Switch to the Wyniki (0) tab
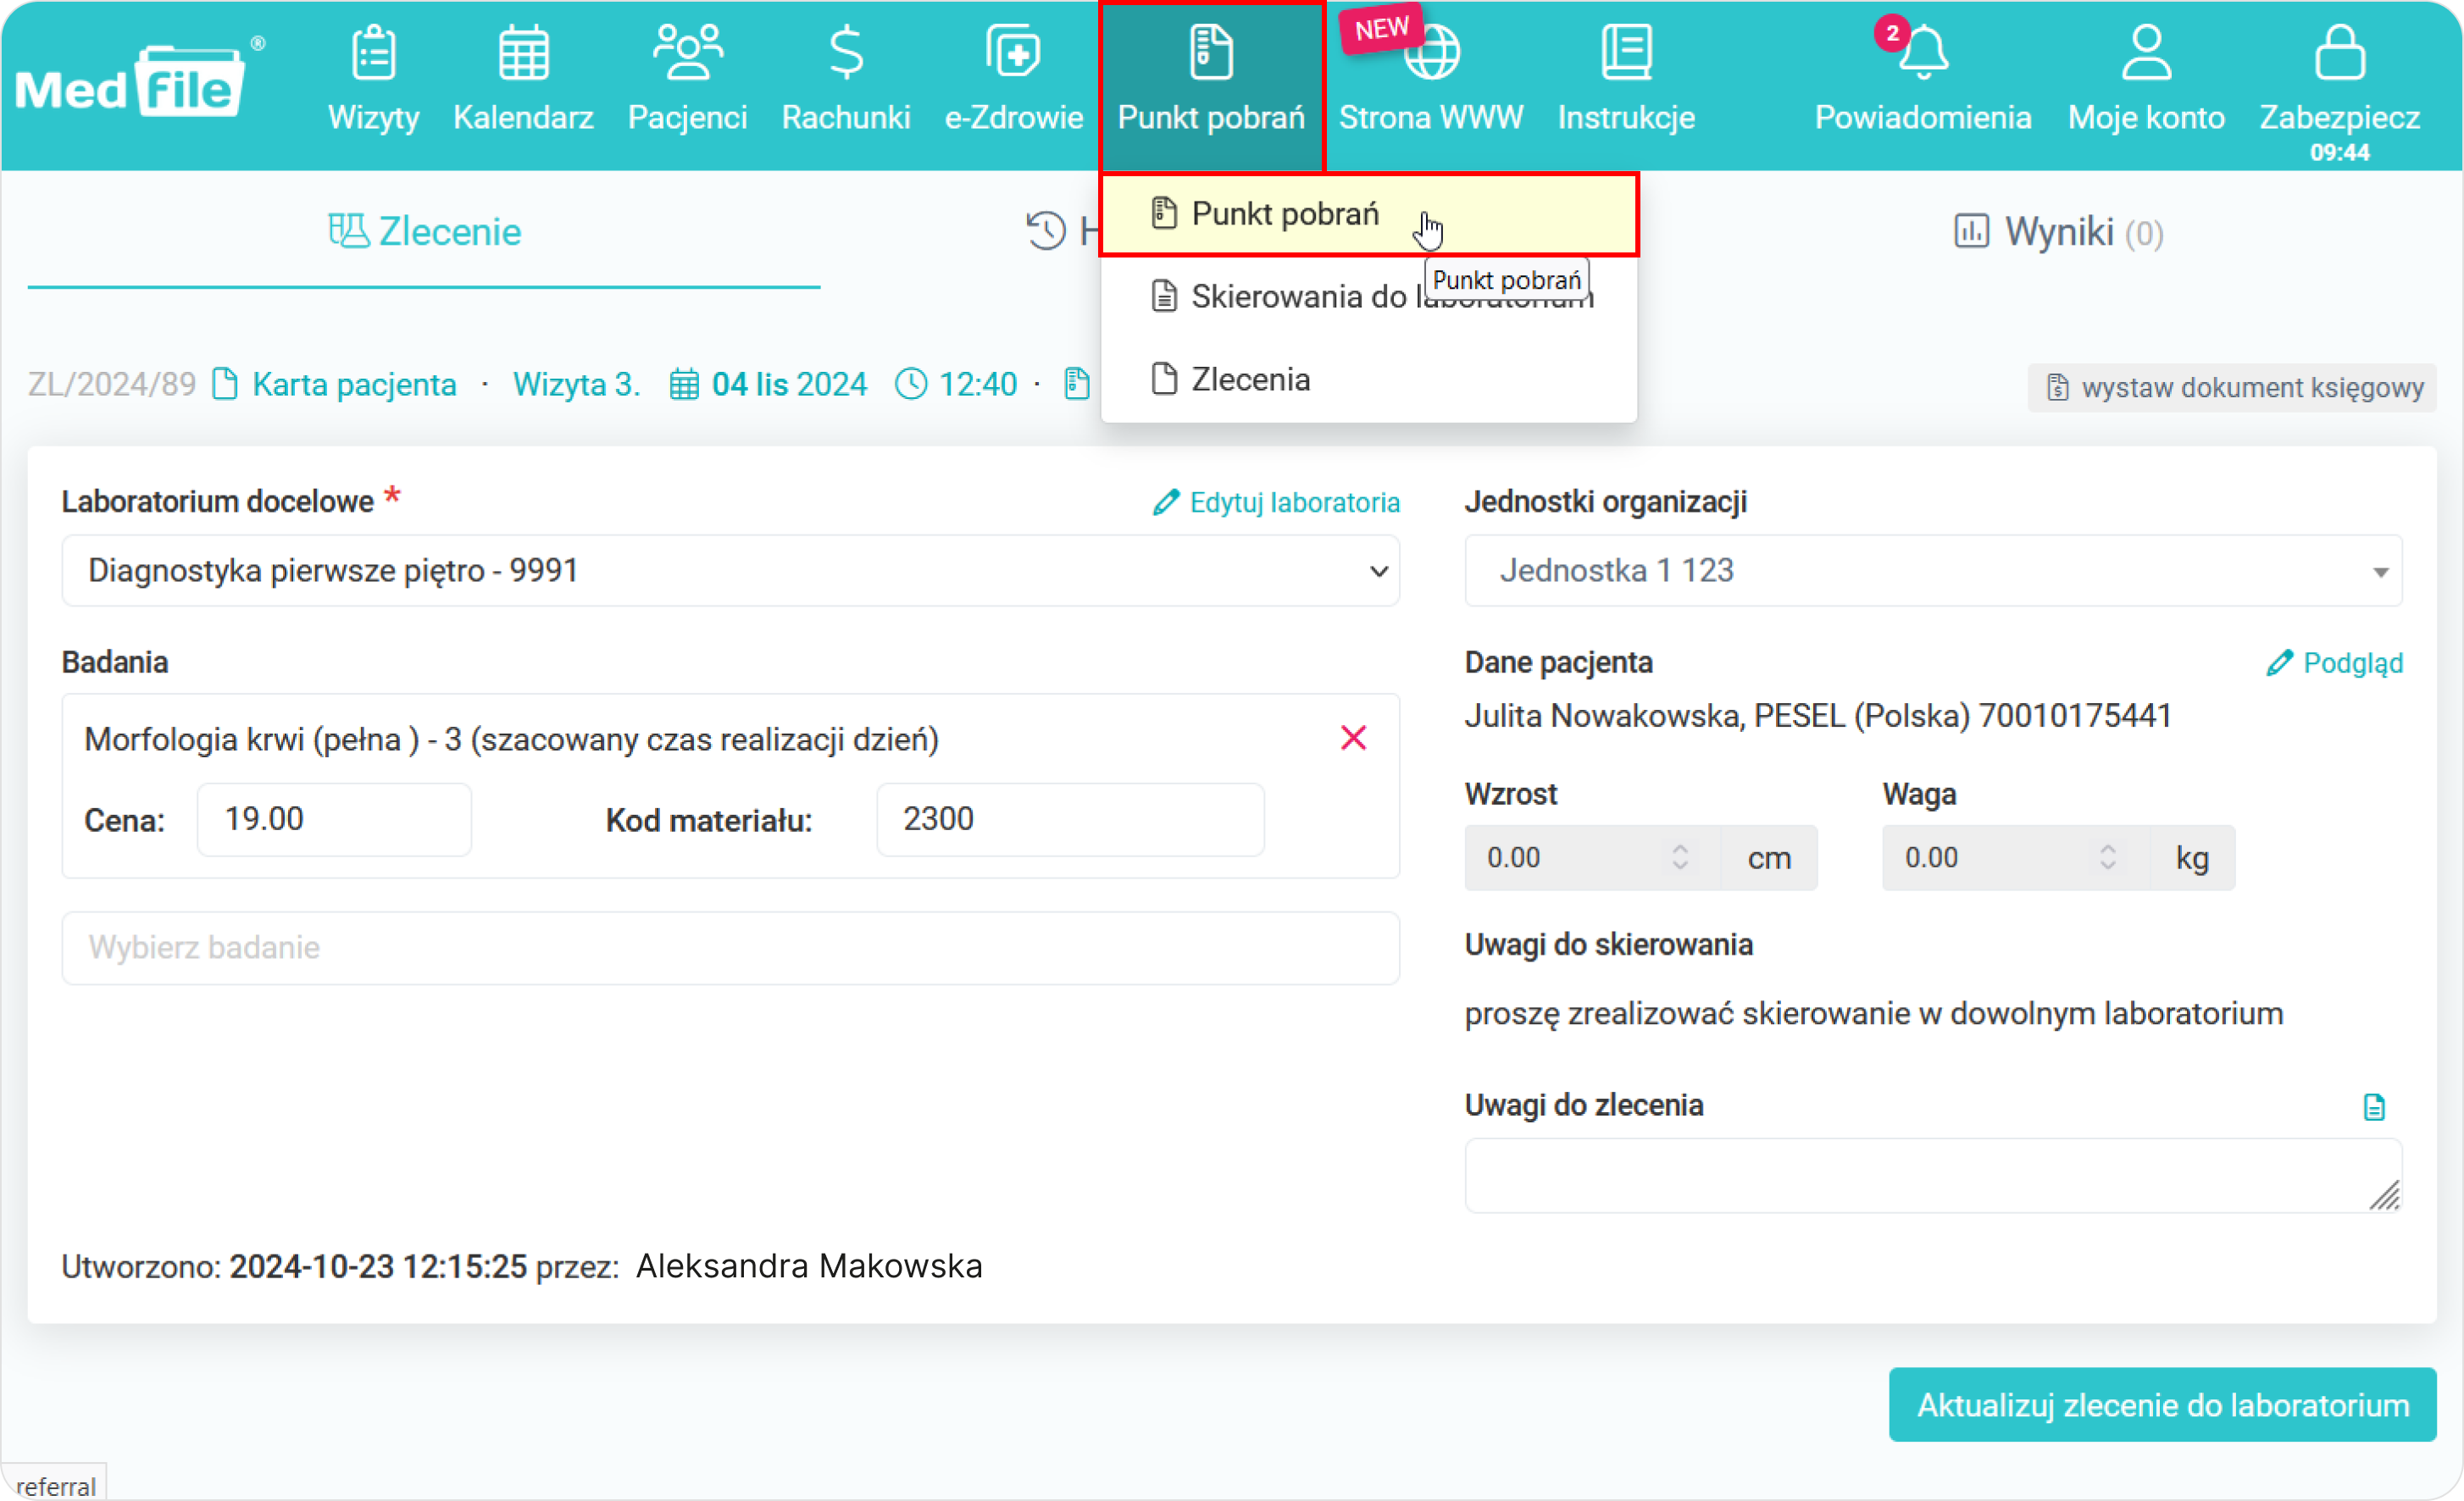The width and height of the screenshot is (2464, 1501). [2058, 232]
